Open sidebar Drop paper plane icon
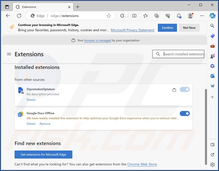This screenshot has height=171, width=219. click(212, 86)
